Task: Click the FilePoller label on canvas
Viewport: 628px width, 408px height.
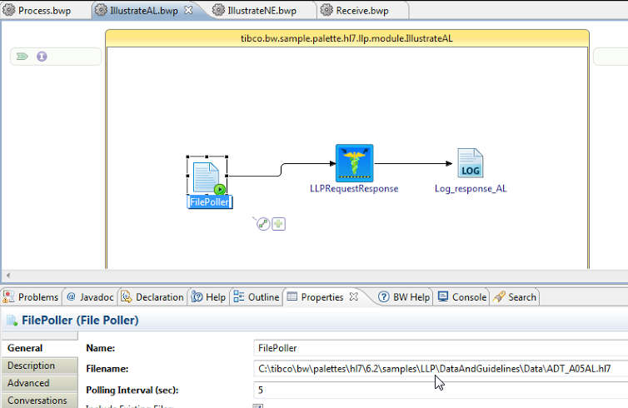Action: (210, 202)
